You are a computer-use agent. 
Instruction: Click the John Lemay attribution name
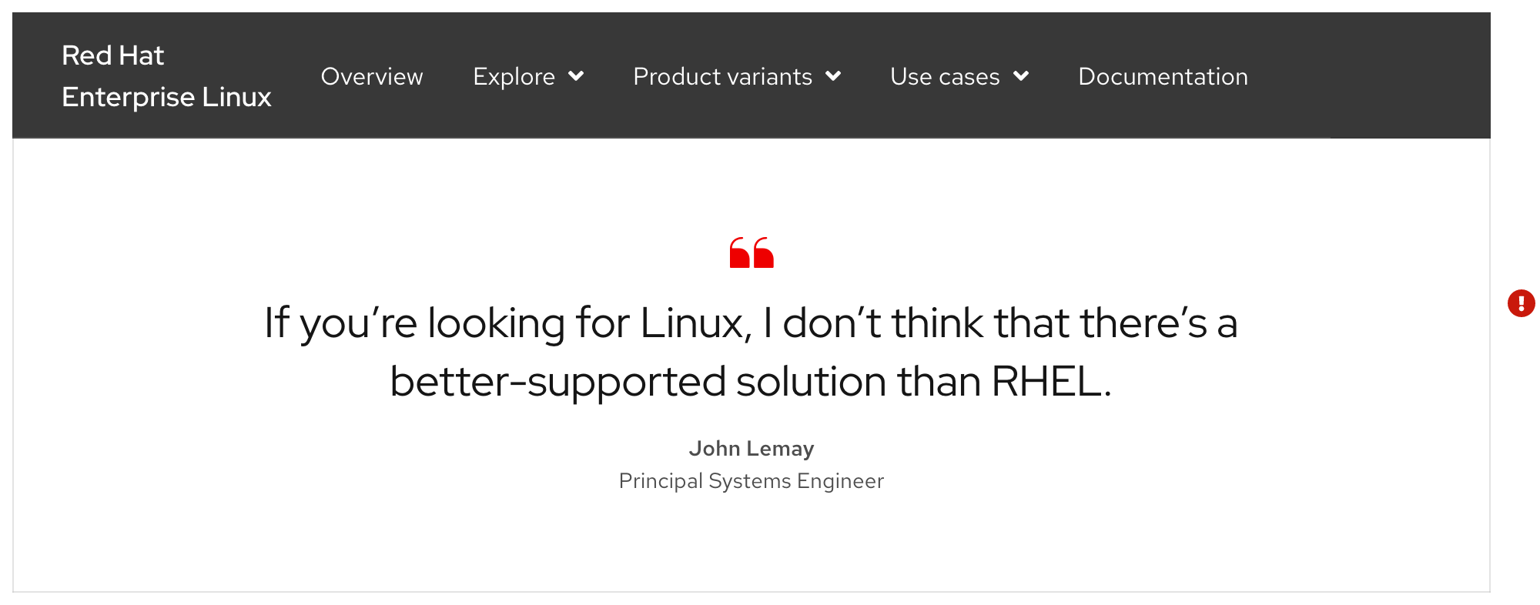752,448
